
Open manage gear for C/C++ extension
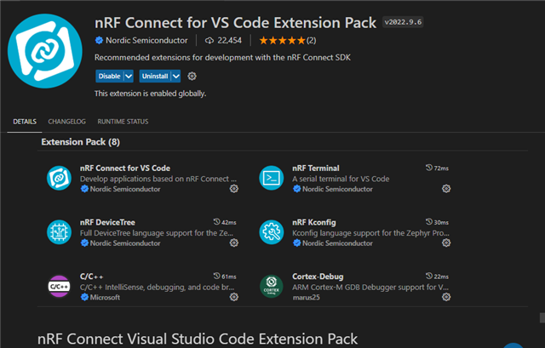pyautogui.click(x=234, y=297)
